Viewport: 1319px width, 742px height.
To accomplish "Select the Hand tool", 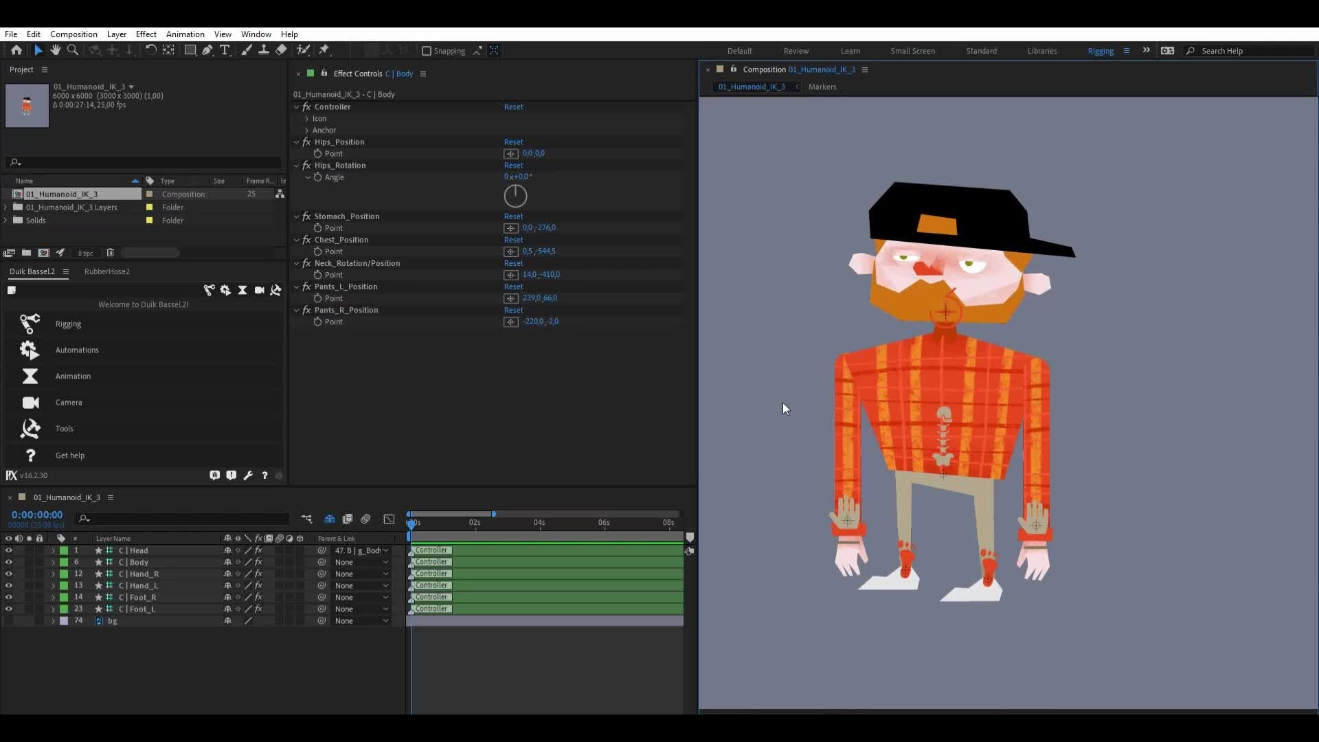I will 56,50.
